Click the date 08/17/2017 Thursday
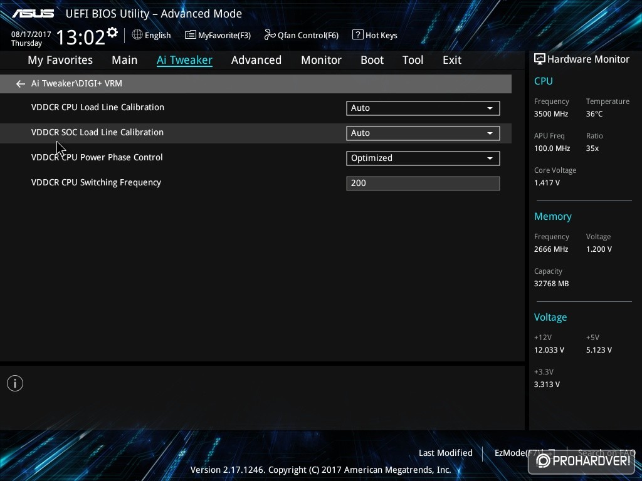The image size is (642, 481). point(31,39)
